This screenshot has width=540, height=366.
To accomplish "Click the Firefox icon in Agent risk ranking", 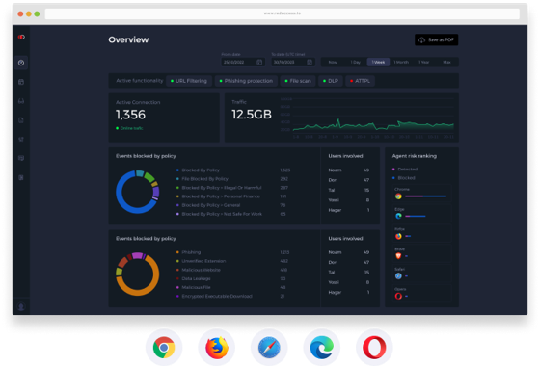I will pos(398,236).
